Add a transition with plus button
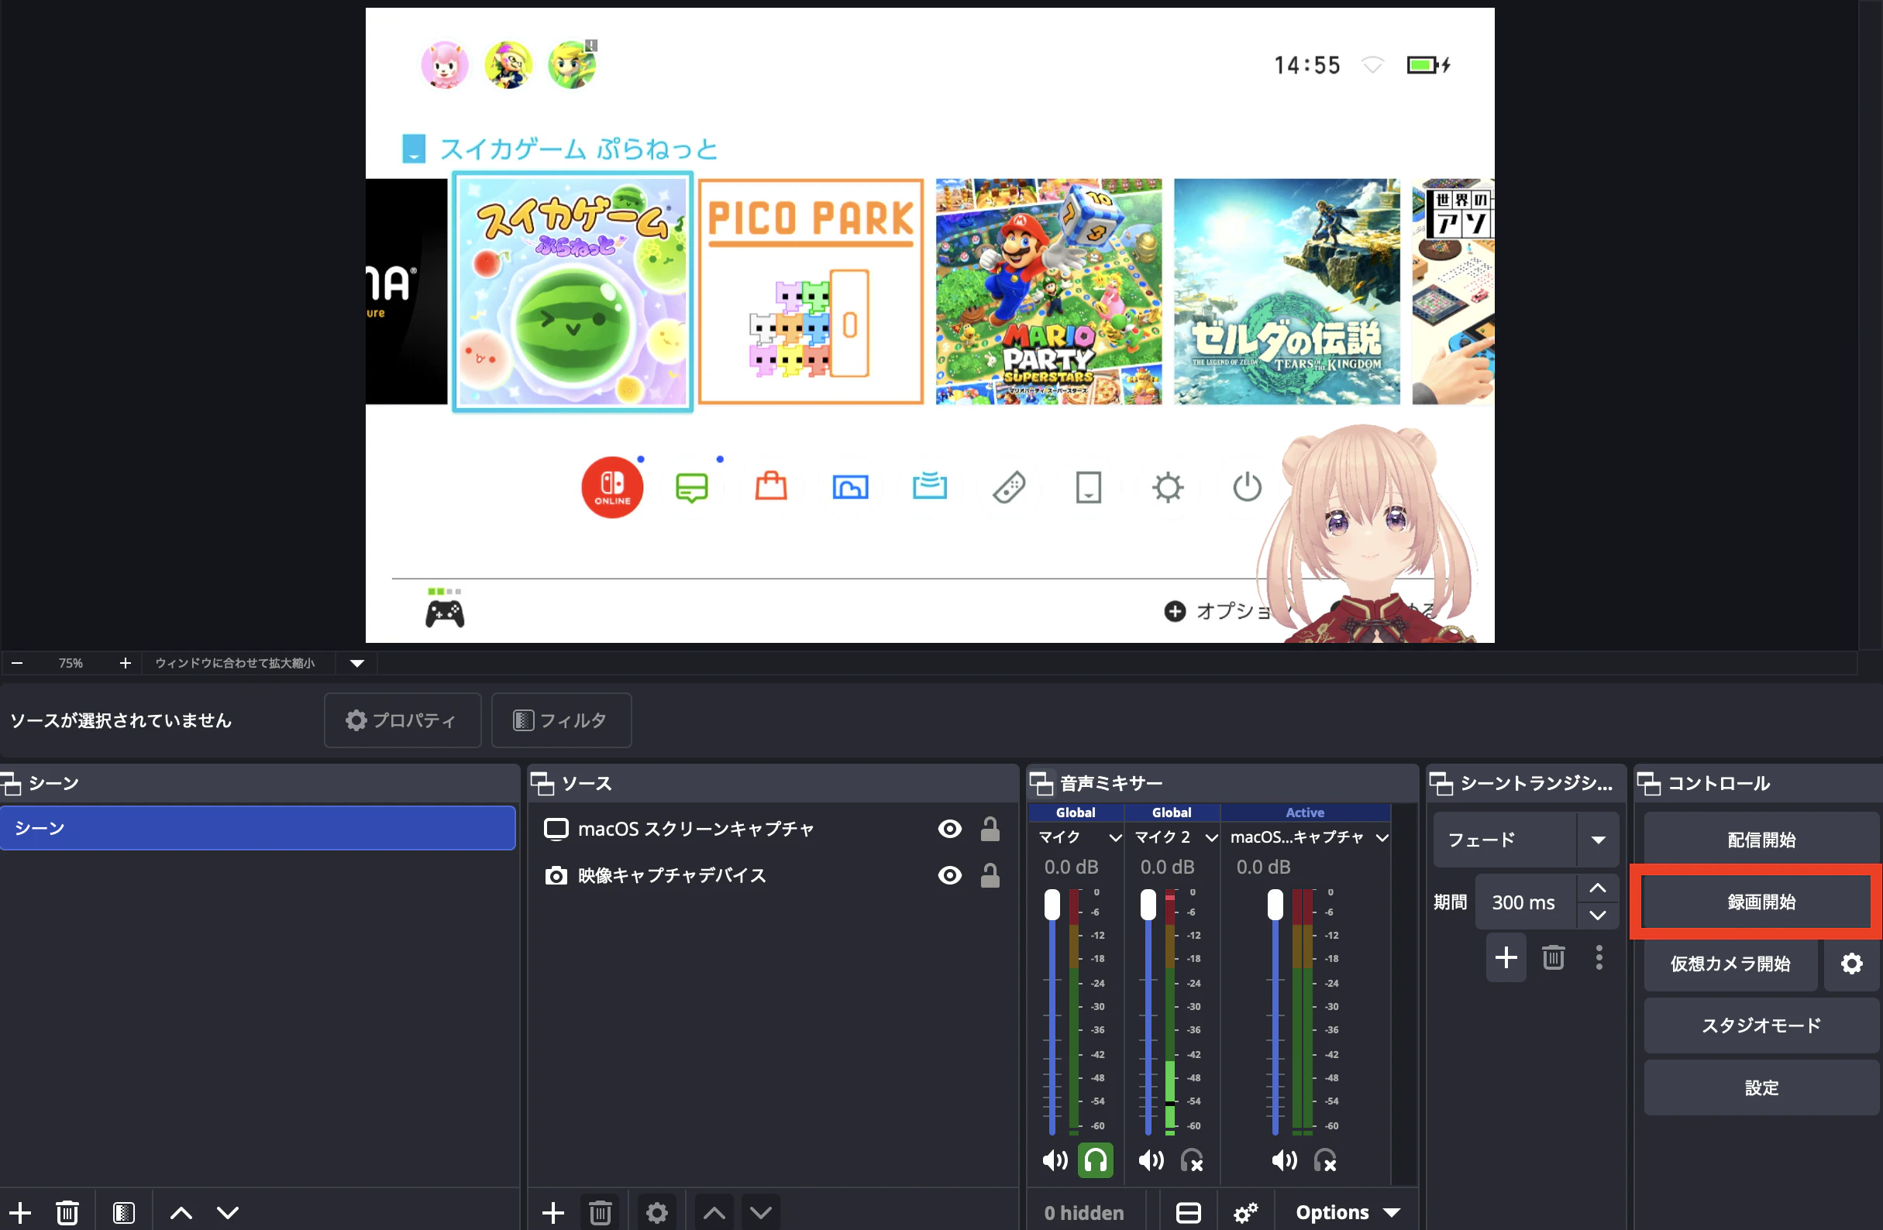 1506,958
